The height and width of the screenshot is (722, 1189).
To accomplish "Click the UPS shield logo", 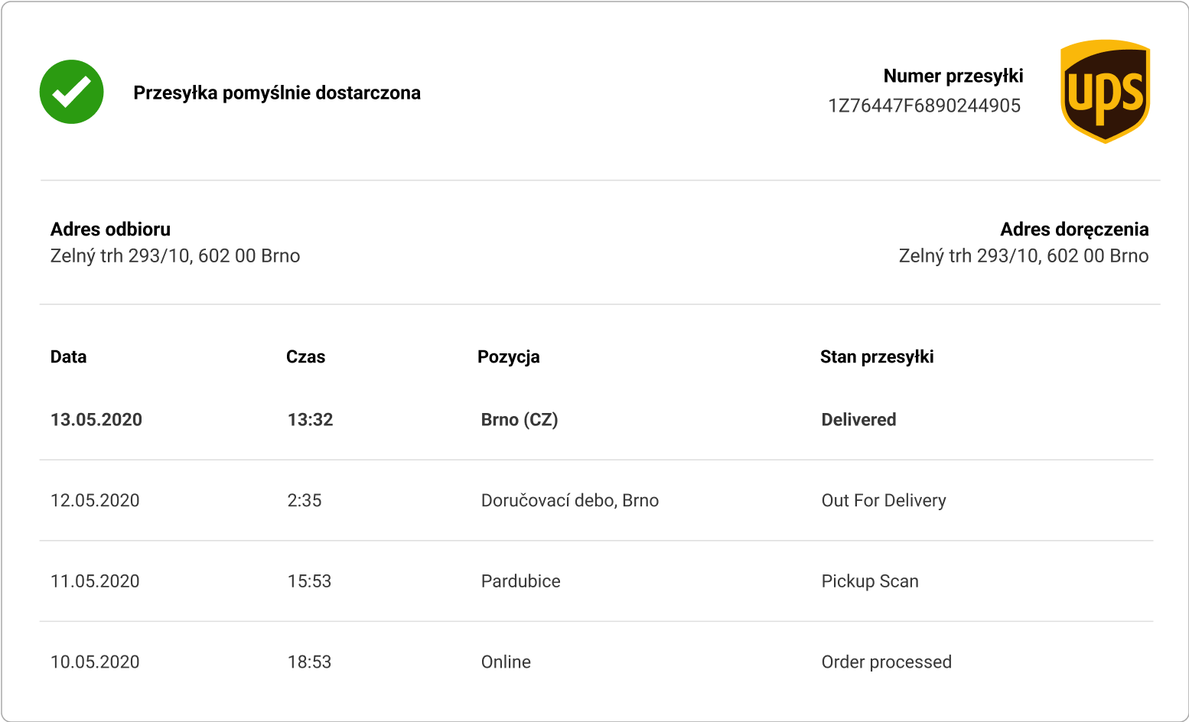I will click(x=1105, y=92).
